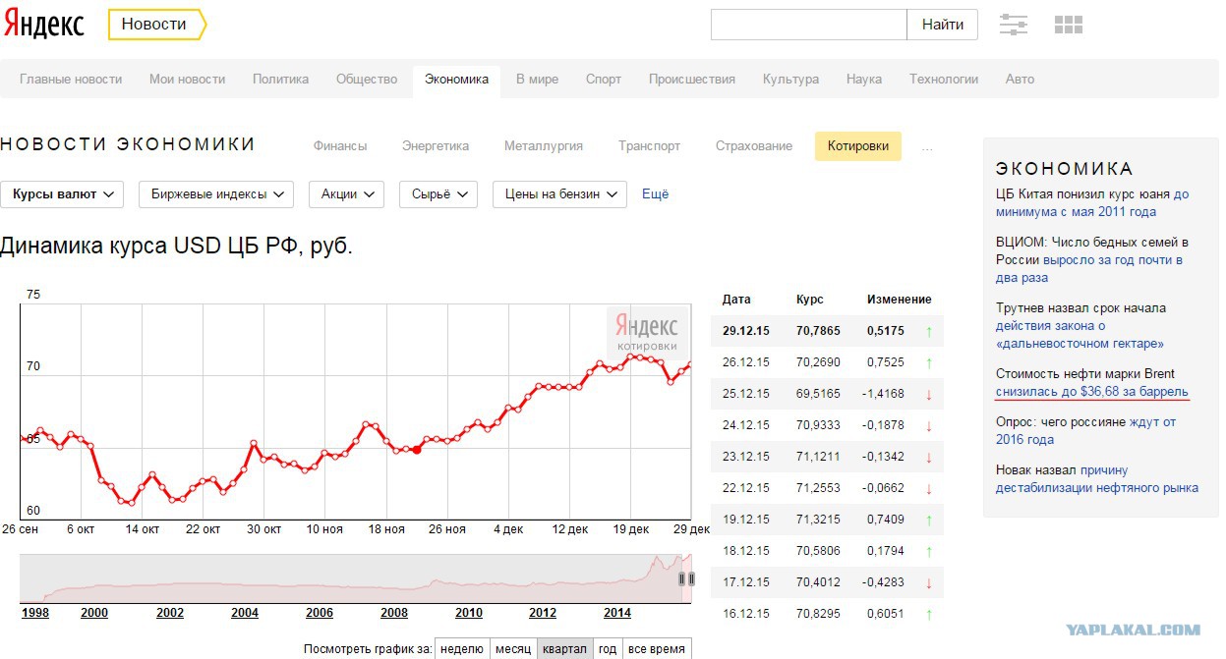The height and width of the screenshot is (659, 1226).
Task: Open the search settings sliders icon
Action: tap(1014, 25)
